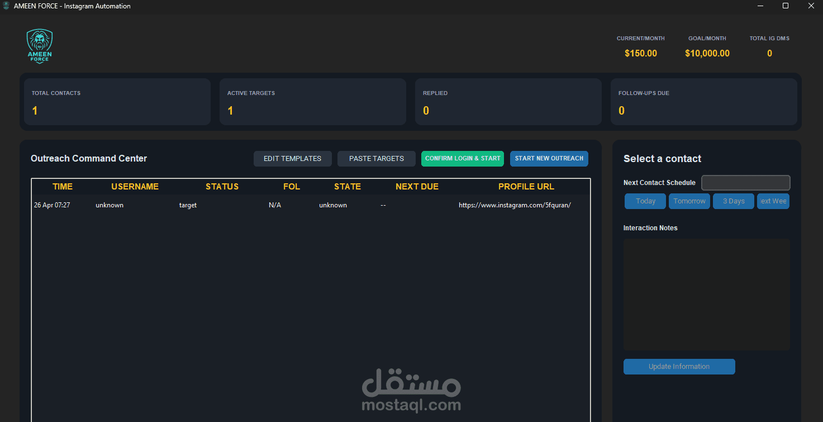The width and height of the screenshot is (823, 422).
Task: Set next contact schedule to Today
Action: coord(645,201)
